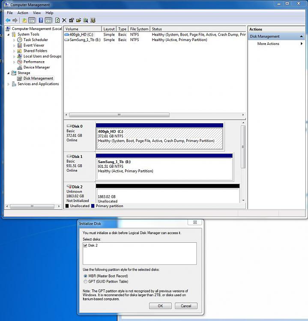The width and height of the screenshot is (308, 321).
Task: Open the More Actions submenu arrow
Action: coord(302,44)
